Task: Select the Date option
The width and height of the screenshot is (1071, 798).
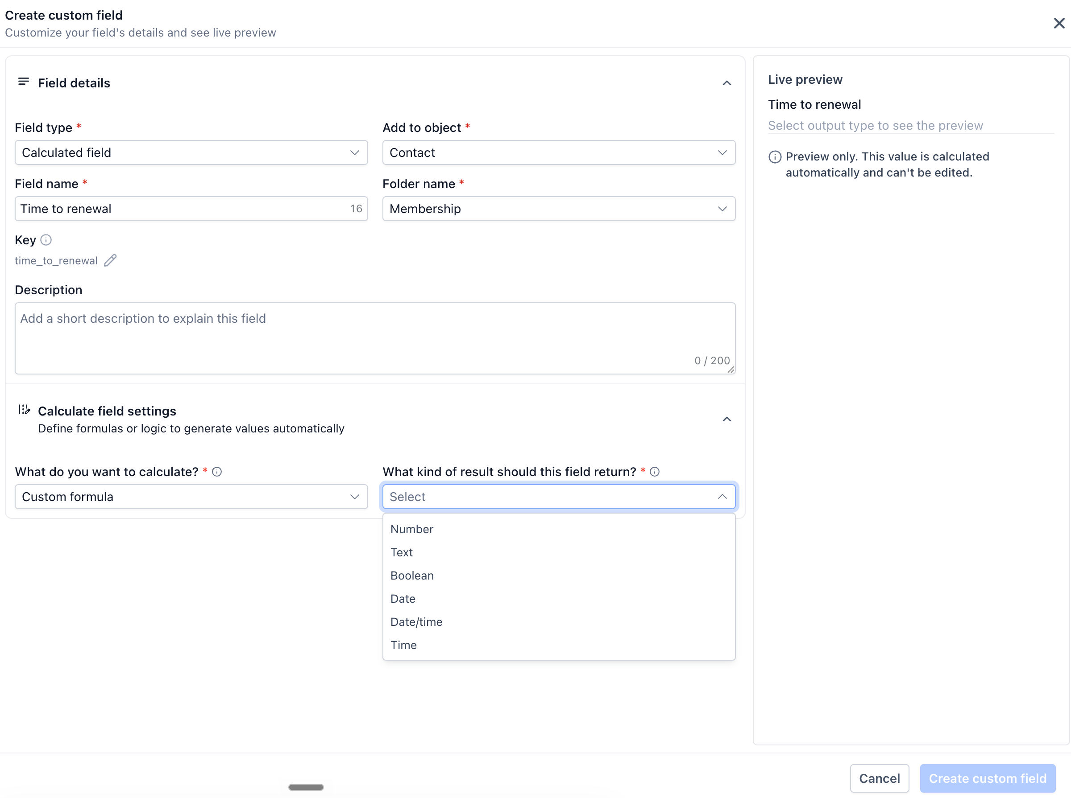Action: (558, 598)
